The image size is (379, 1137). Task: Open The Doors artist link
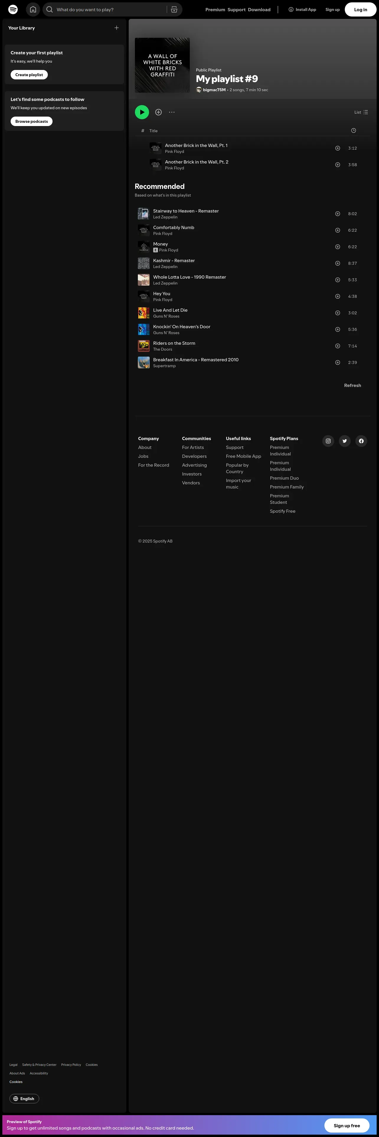162,349
